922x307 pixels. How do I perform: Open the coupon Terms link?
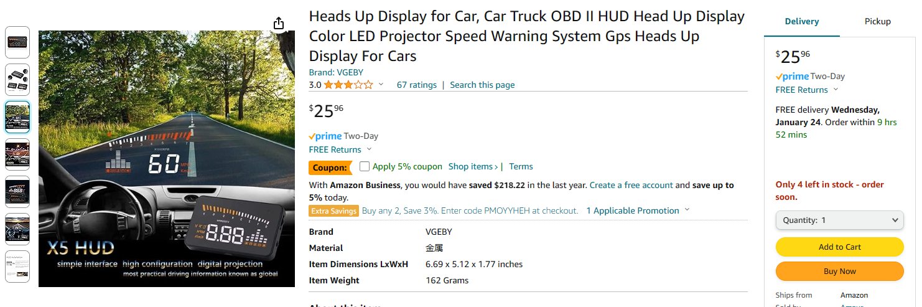tap(521, 166)
